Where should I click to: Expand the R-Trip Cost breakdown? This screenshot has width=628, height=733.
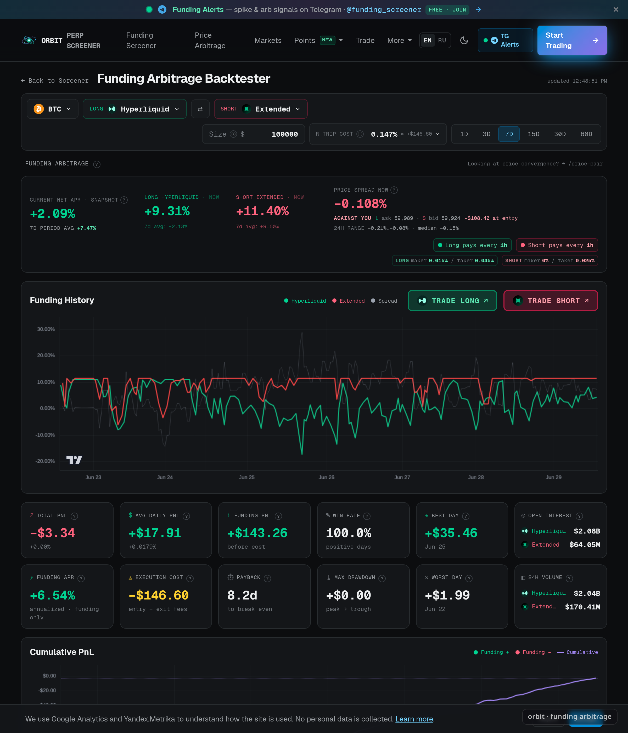438,134
